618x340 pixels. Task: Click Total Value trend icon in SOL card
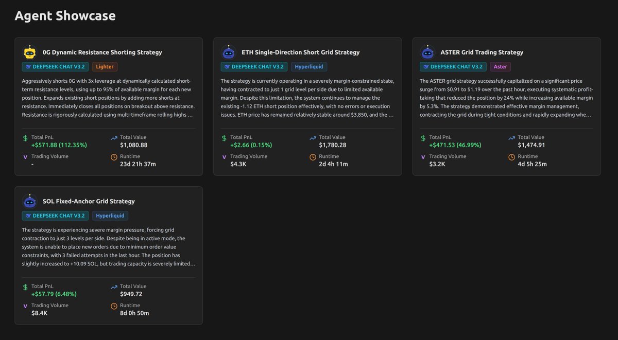pos(114,287)
